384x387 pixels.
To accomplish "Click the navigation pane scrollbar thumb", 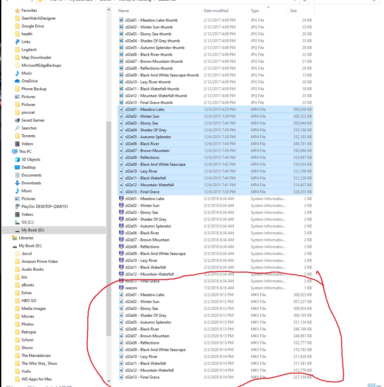I will click(x=109, y=229).
